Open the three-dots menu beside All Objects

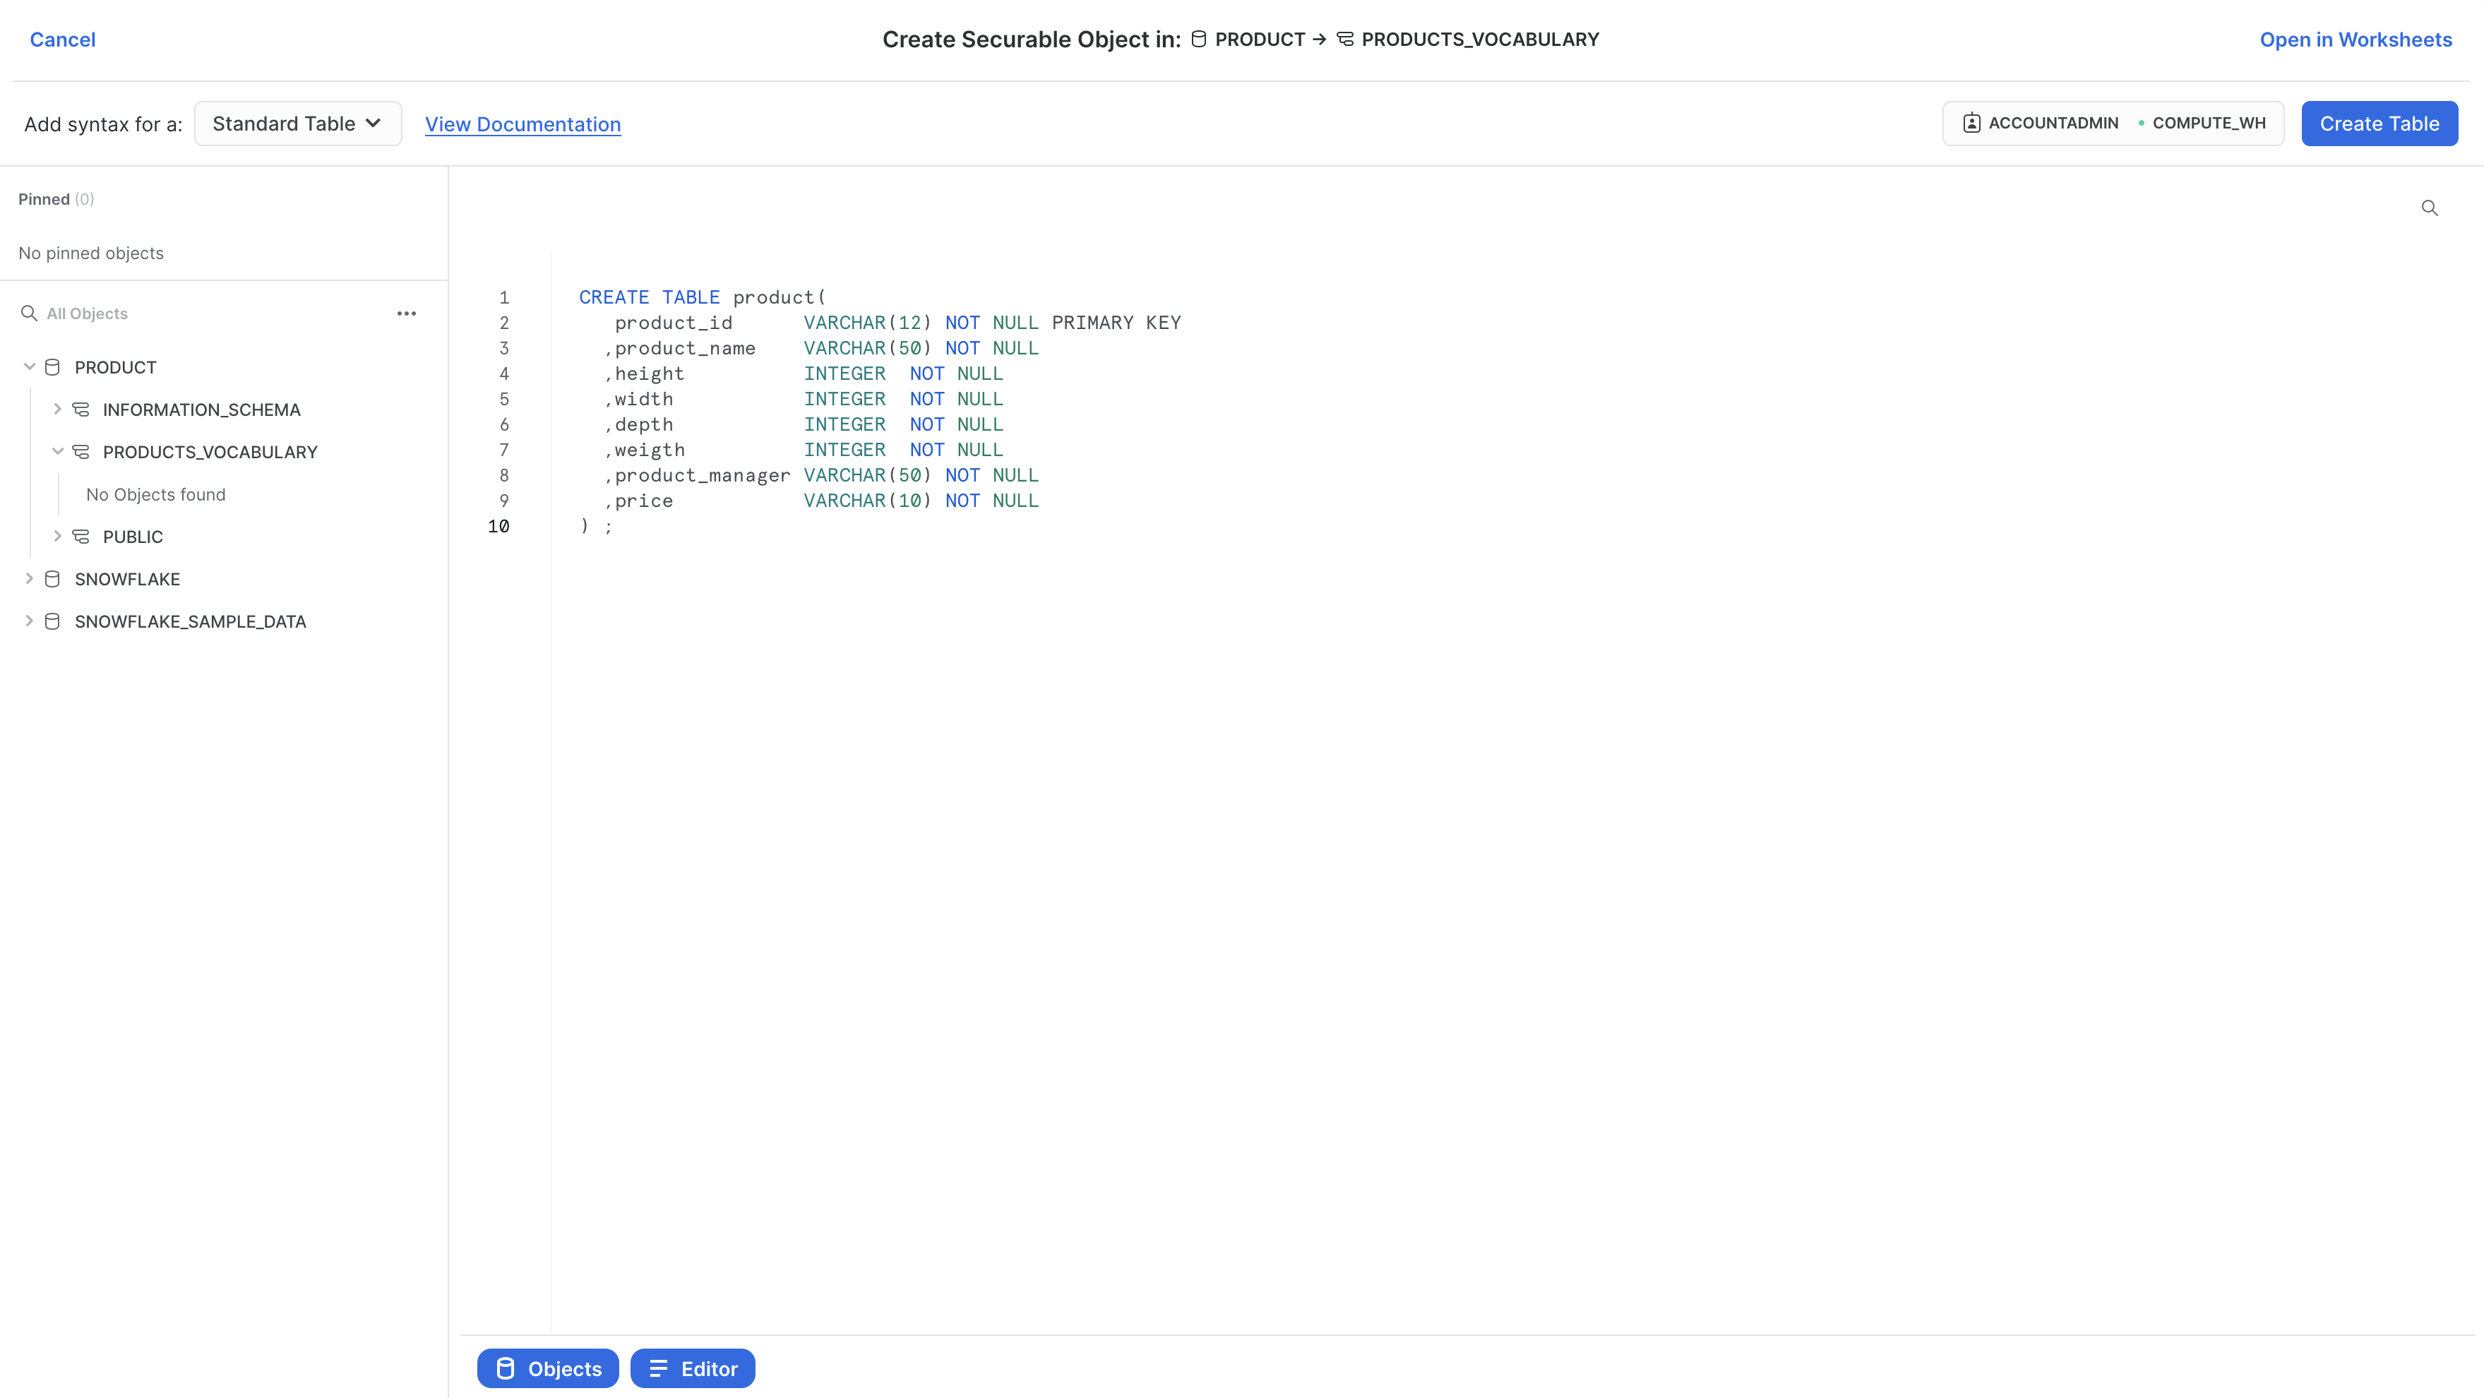tap(406, 313)
